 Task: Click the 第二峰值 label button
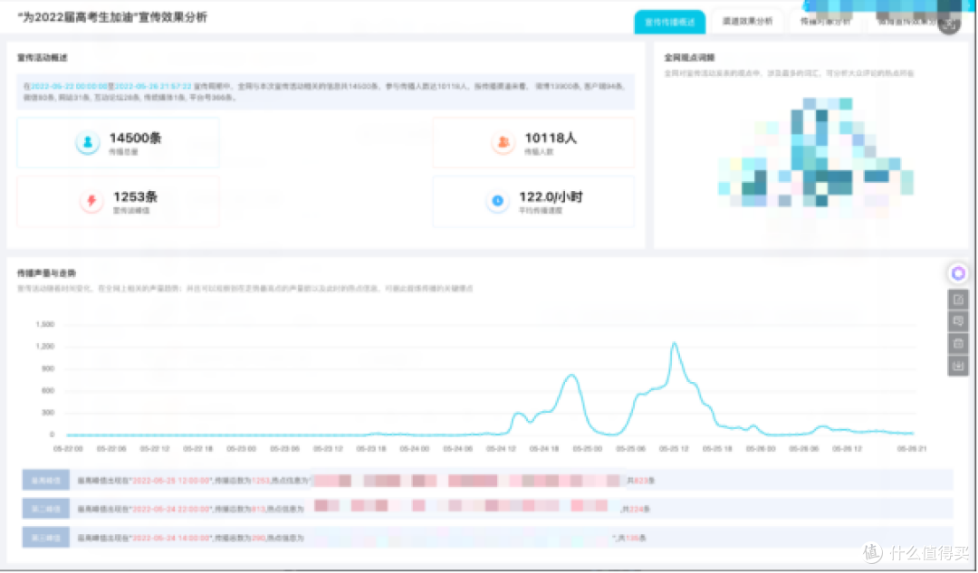tap(46, 509)
